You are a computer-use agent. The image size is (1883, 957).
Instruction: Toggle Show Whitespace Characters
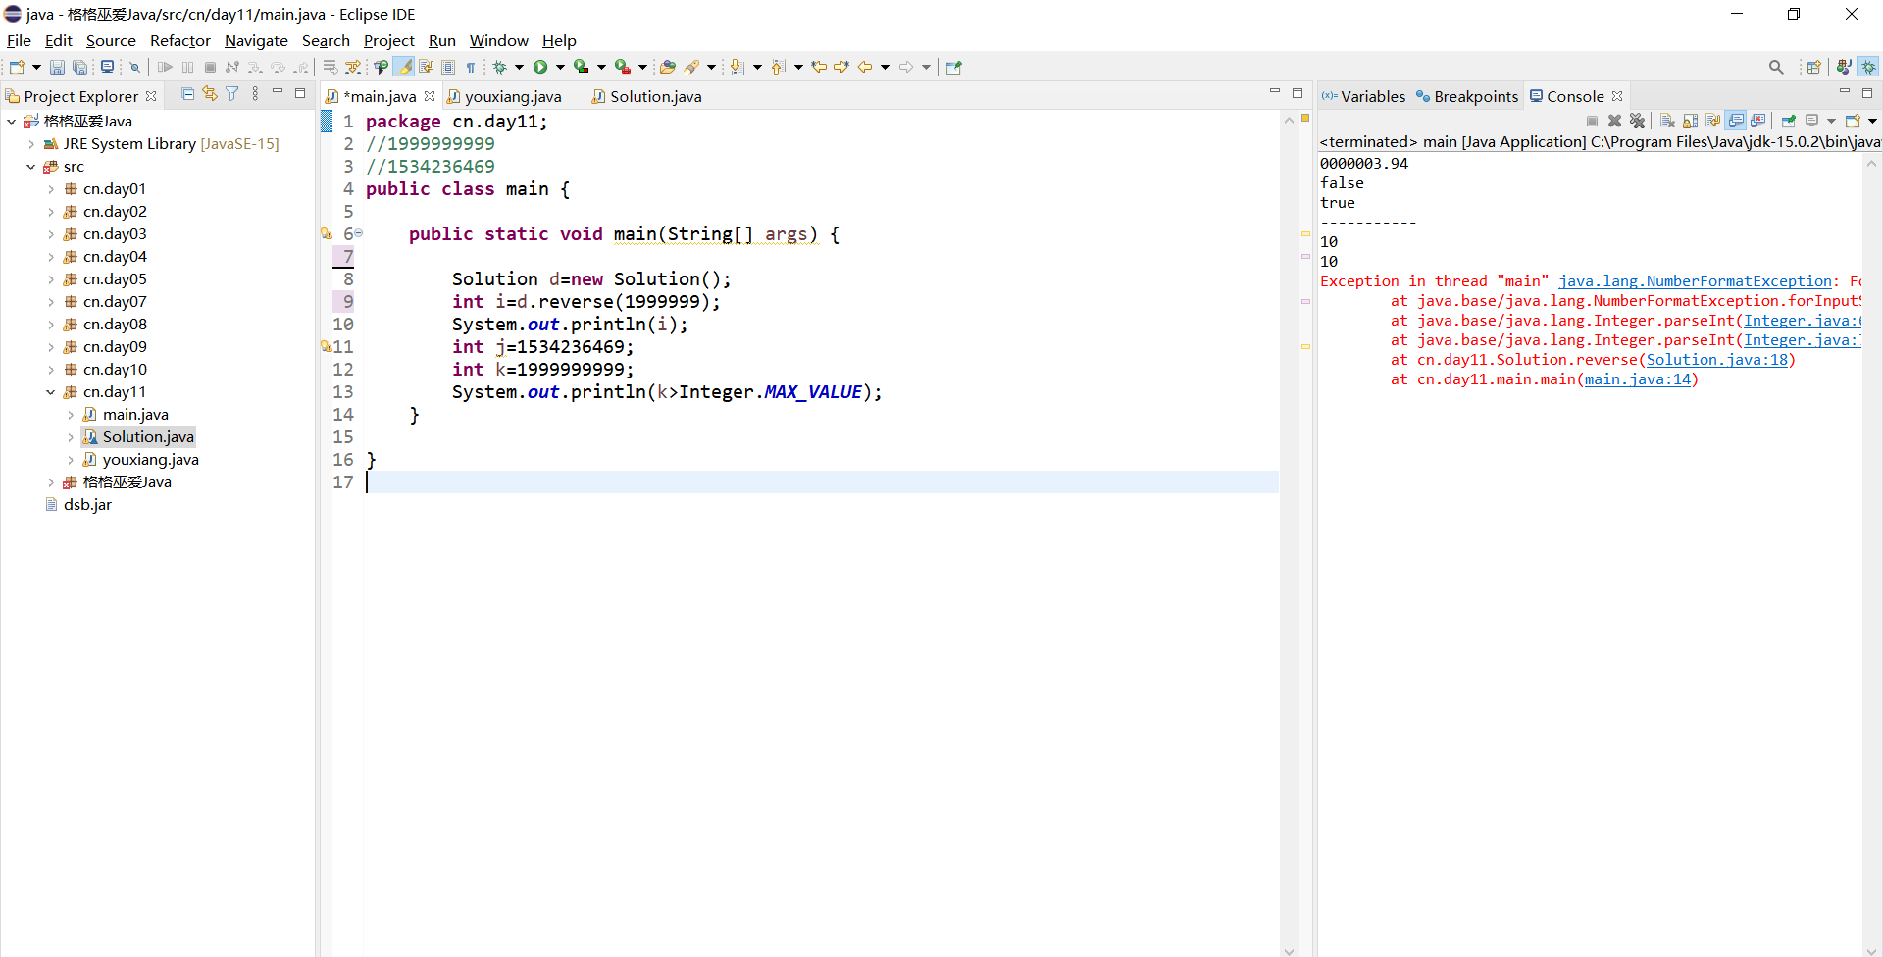point(471,67)
